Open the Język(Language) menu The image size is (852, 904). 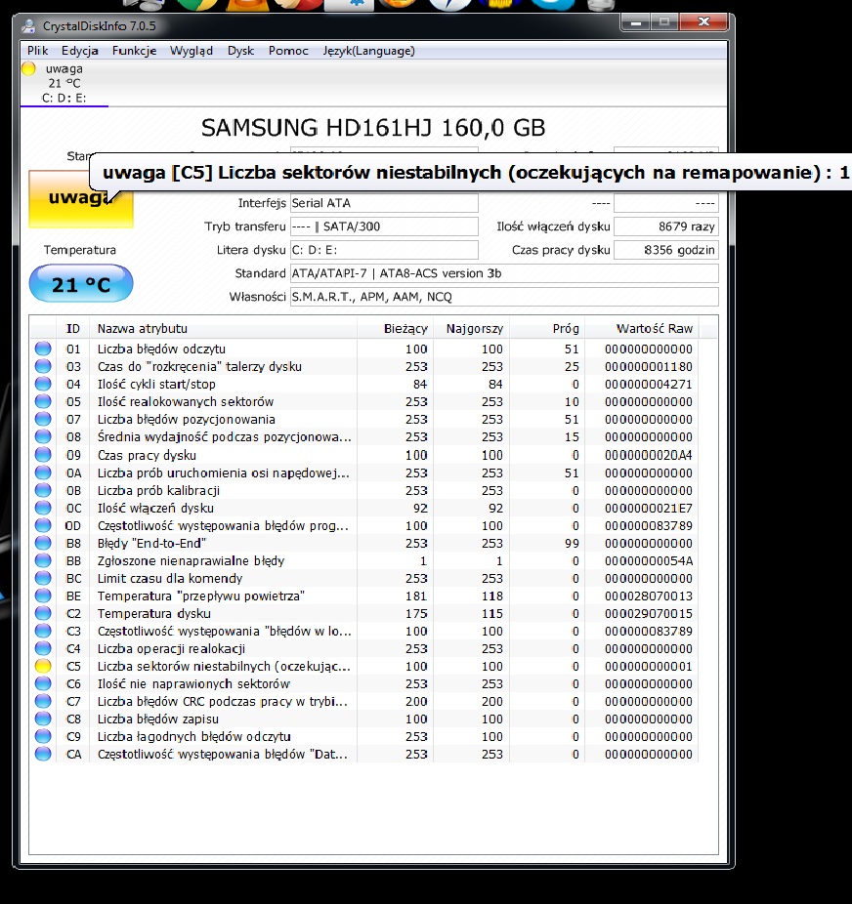pos(368,51)
